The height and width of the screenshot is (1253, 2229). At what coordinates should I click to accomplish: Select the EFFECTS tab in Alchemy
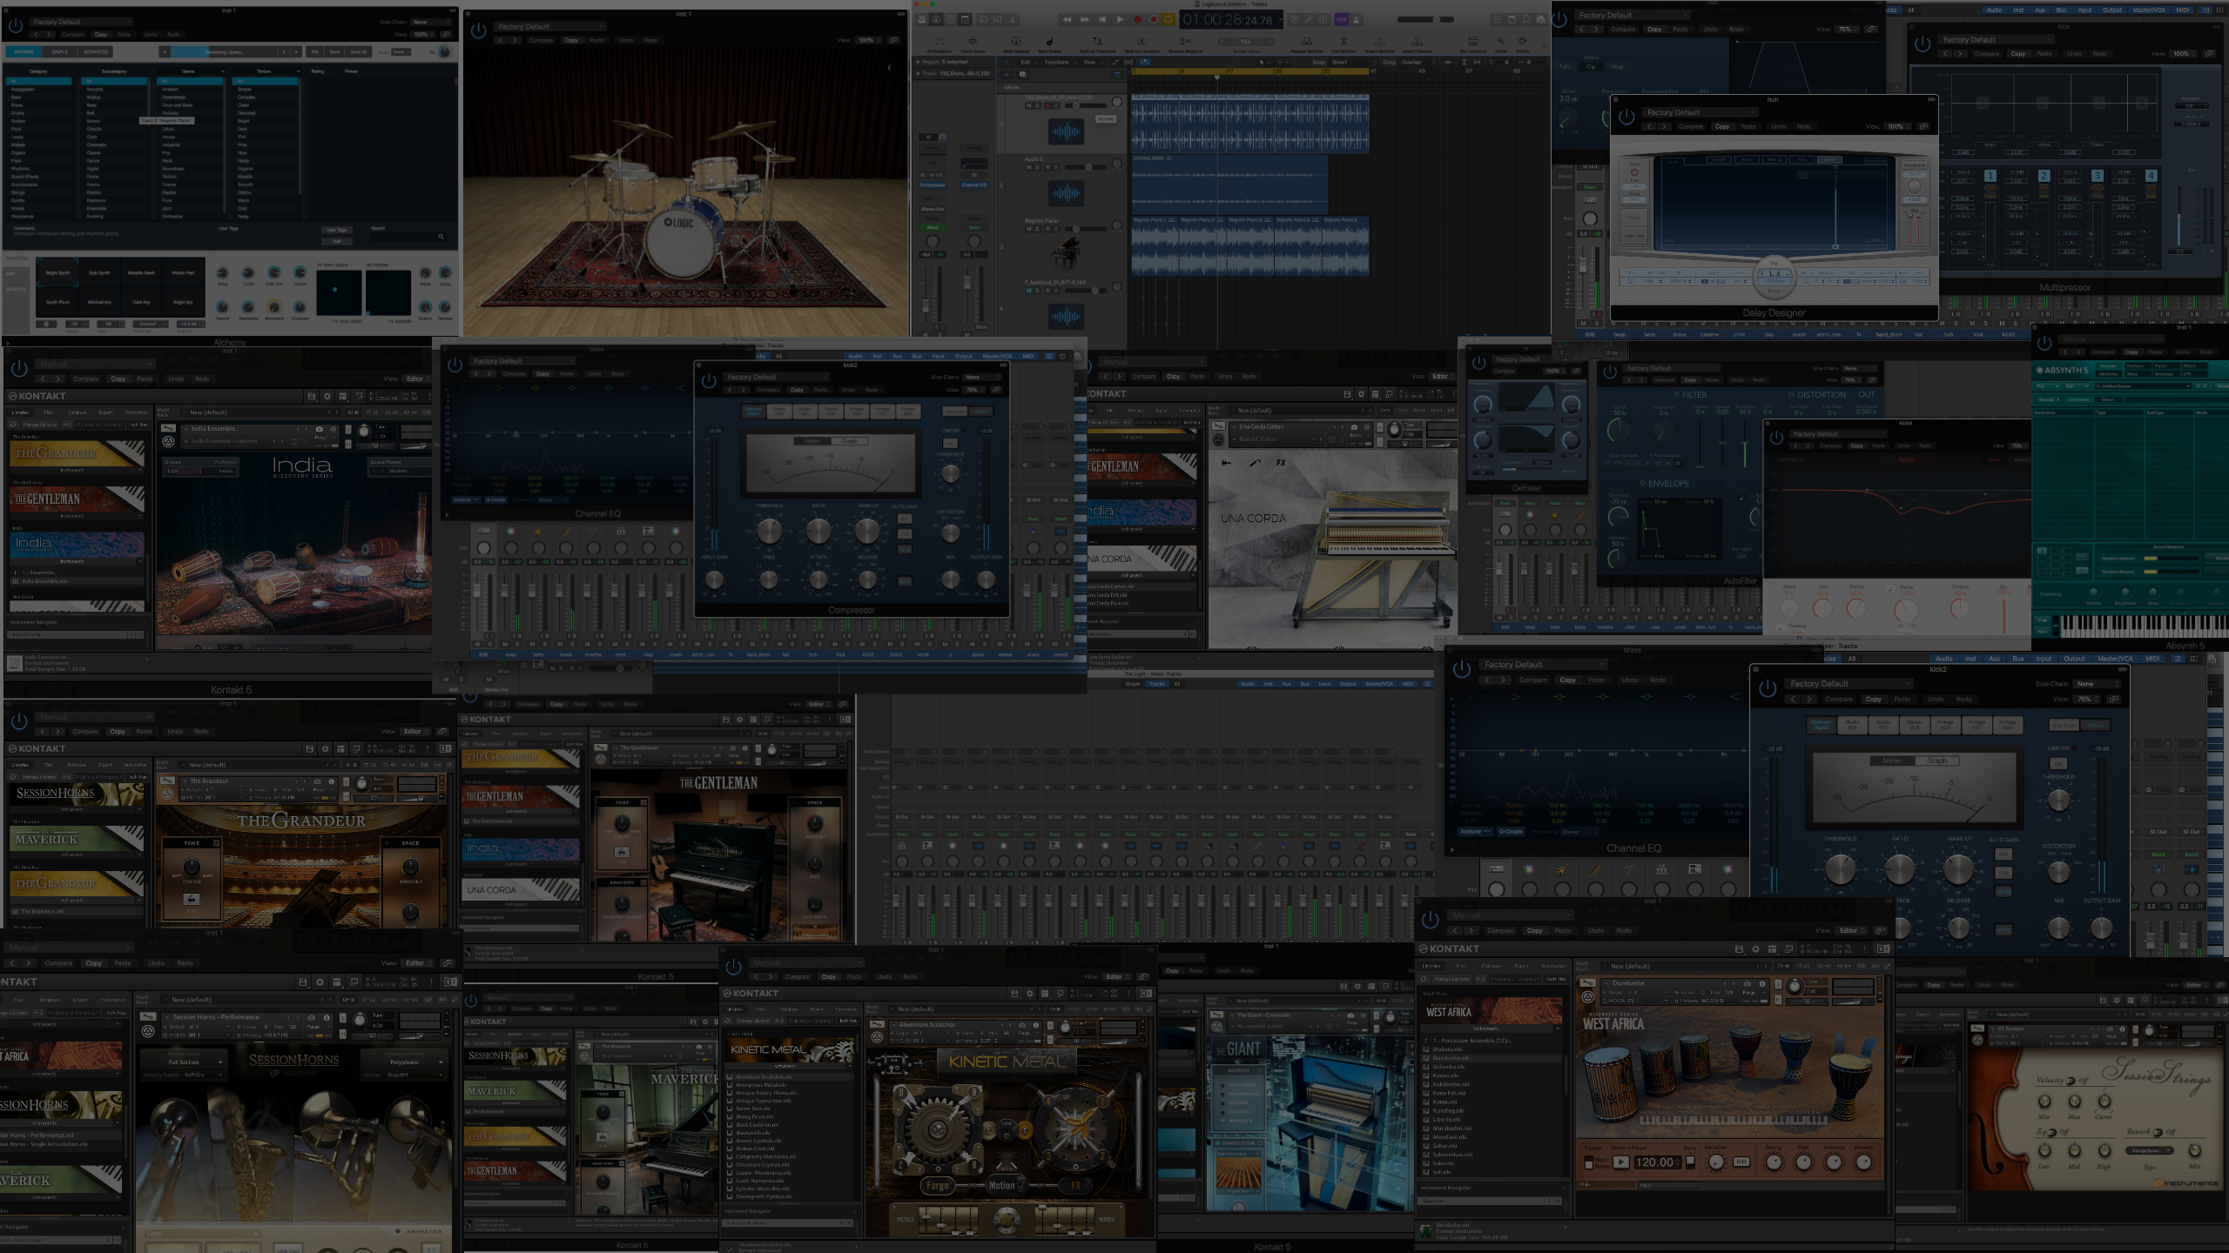15,290
